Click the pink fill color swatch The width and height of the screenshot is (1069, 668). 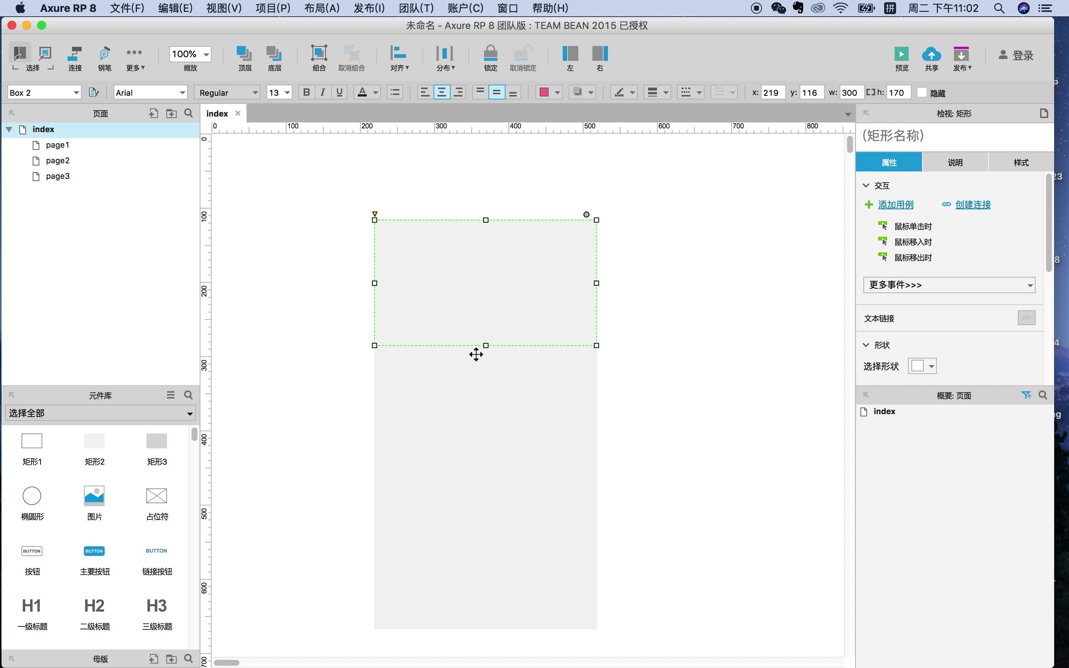point(544,92)
